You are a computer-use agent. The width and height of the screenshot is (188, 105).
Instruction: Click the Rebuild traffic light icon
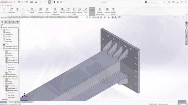point(54,2)
